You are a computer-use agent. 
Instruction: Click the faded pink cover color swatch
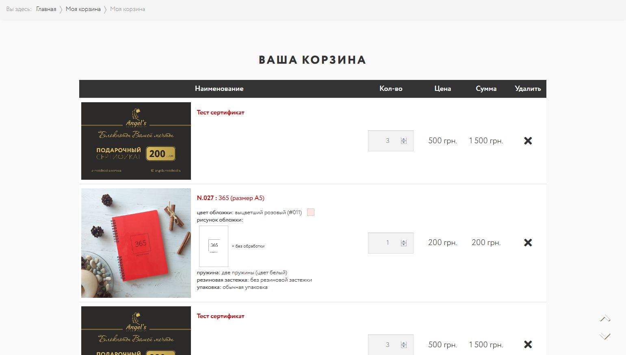(x=311, y=212)
